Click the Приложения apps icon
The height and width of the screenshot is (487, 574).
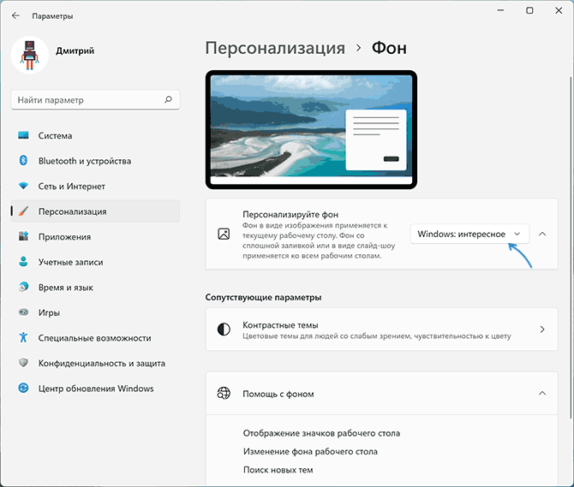pyautogui.click(x=23, y=236)
